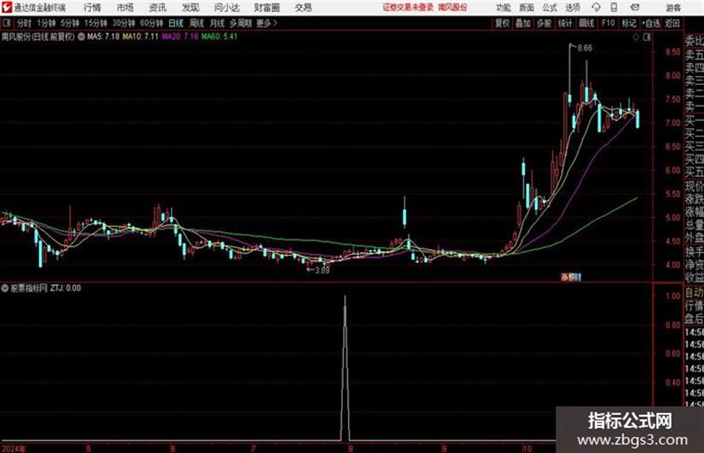Viewport: 704px width, 453px height.
Task: Click the 多股 multi-stock toolbar button
Action: coord(544,23)
